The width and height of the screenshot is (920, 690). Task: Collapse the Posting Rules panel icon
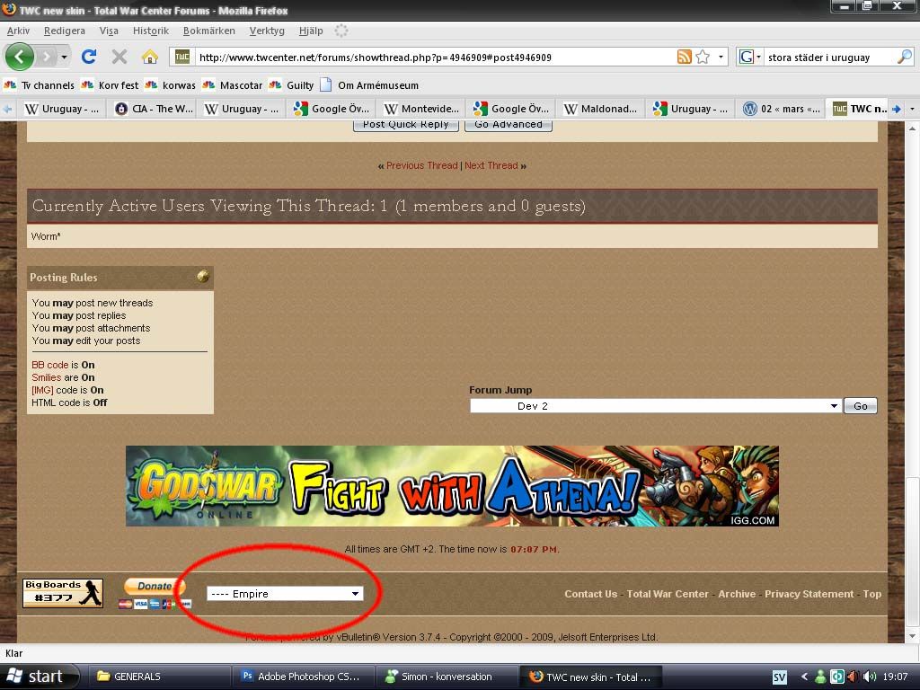coord(203,277)
